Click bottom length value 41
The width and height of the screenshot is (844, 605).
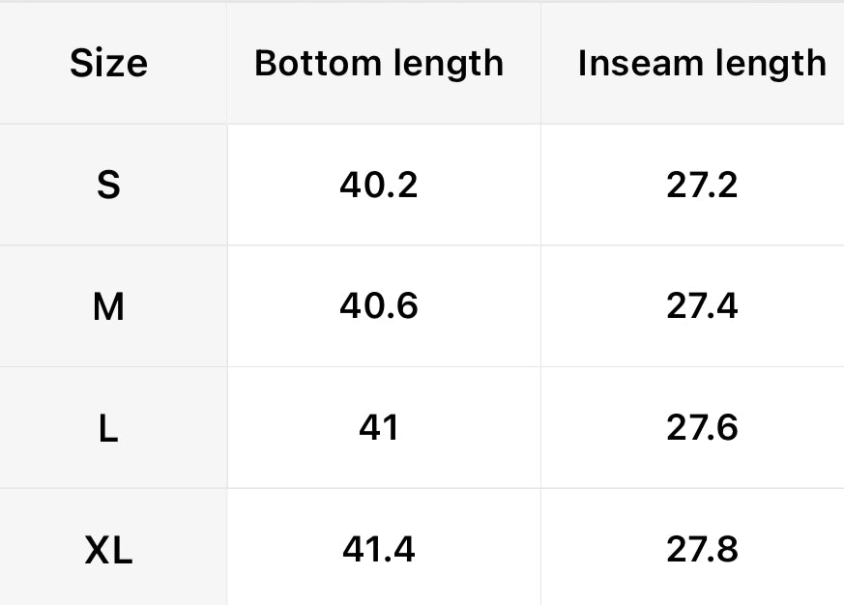tap(379, 428)
